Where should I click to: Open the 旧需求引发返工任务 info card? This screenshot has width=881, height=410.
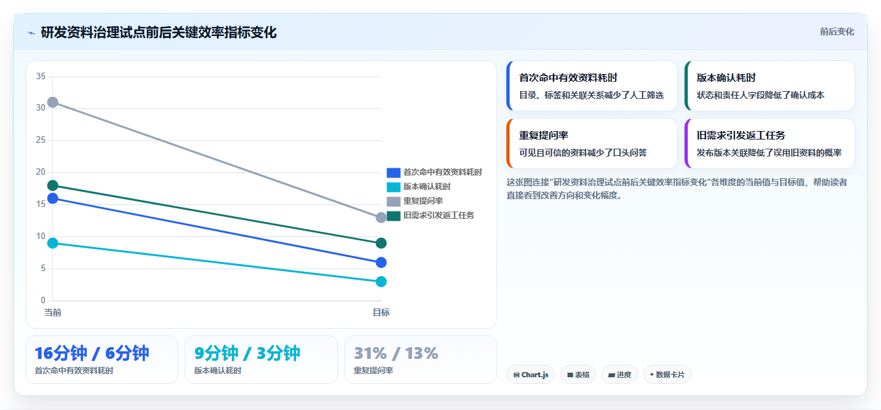pos(770,143)
